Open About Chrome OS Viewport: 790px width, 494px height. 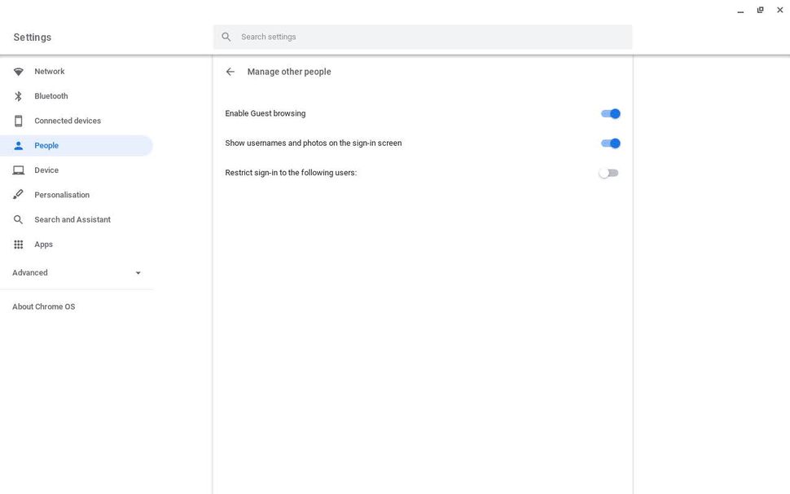[43, 306]
